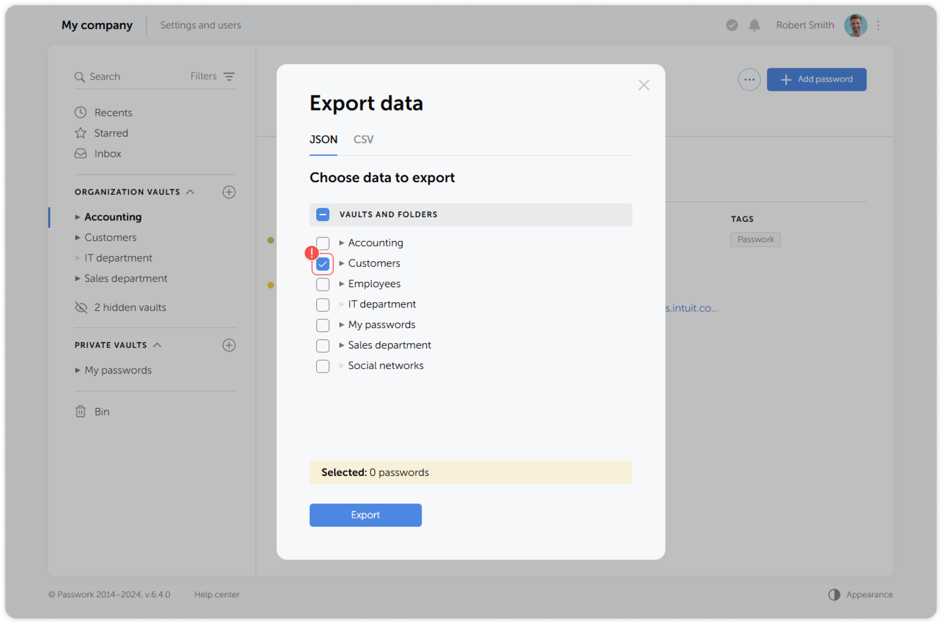
Task: Click the notification bell icon
Action: point(754,25)
